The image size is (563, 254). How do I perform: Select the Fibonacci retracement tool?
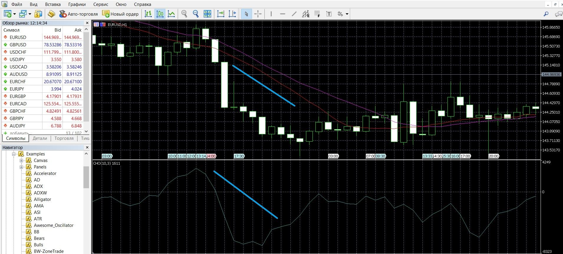317,14
